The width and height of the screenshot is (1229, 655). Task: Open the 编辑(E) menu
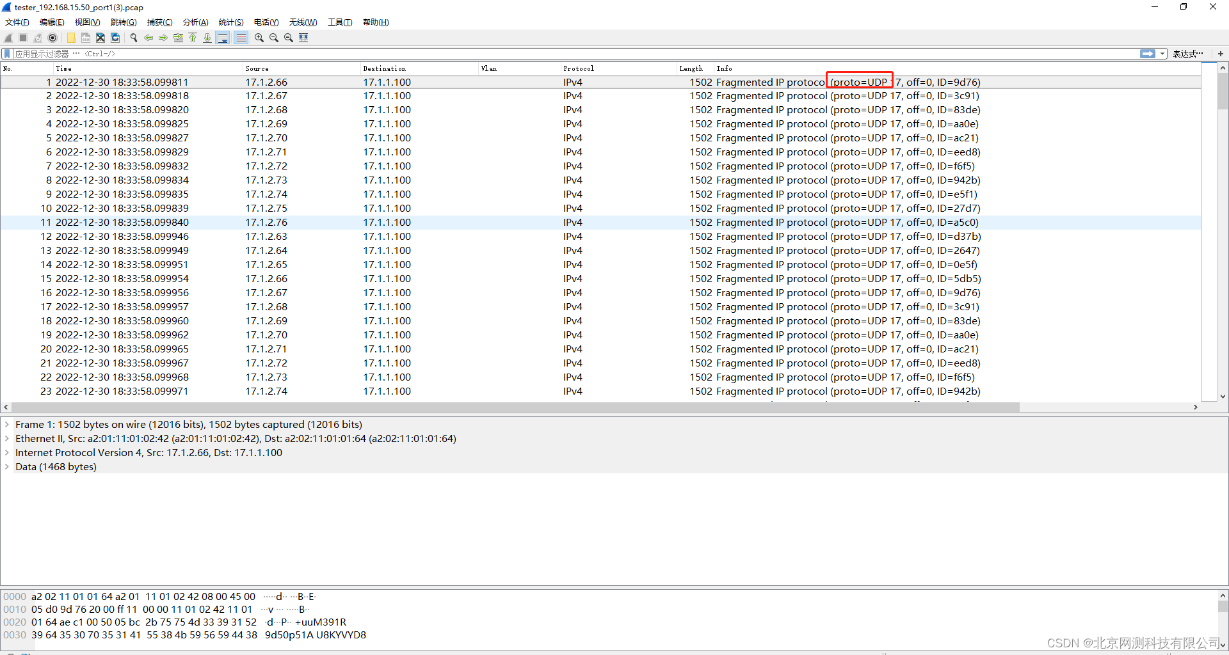point(52,22)
